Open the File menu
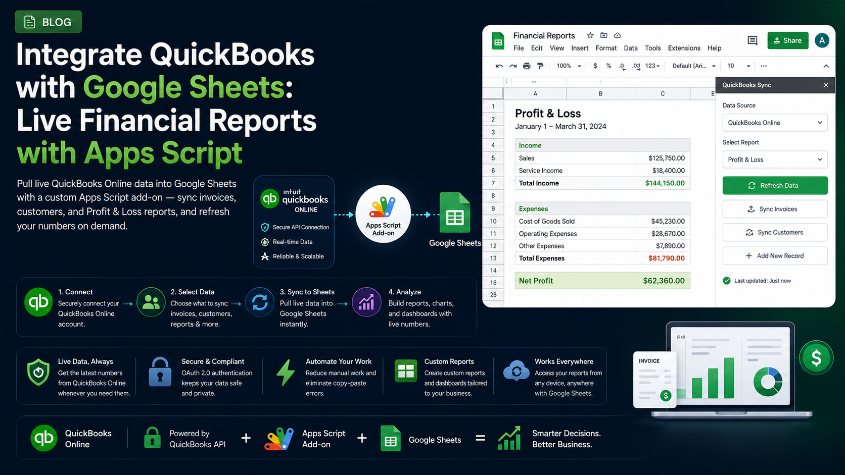Screen dimensions: 845x475 click(x=519, y=48)
